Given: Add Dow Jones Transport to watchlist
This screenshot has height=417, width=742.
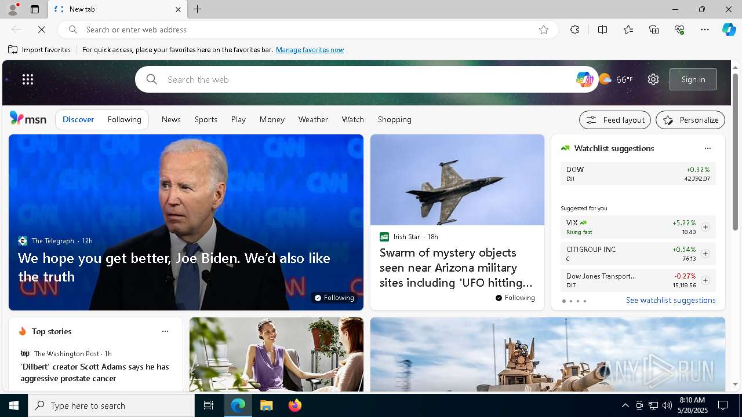Looking at the screenshot, I should pos(705,280).
